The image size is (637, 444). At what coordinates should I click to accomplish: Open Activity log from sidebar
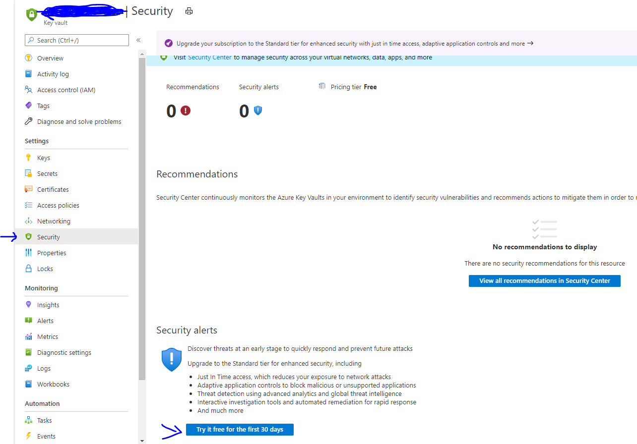click(53, 74)
